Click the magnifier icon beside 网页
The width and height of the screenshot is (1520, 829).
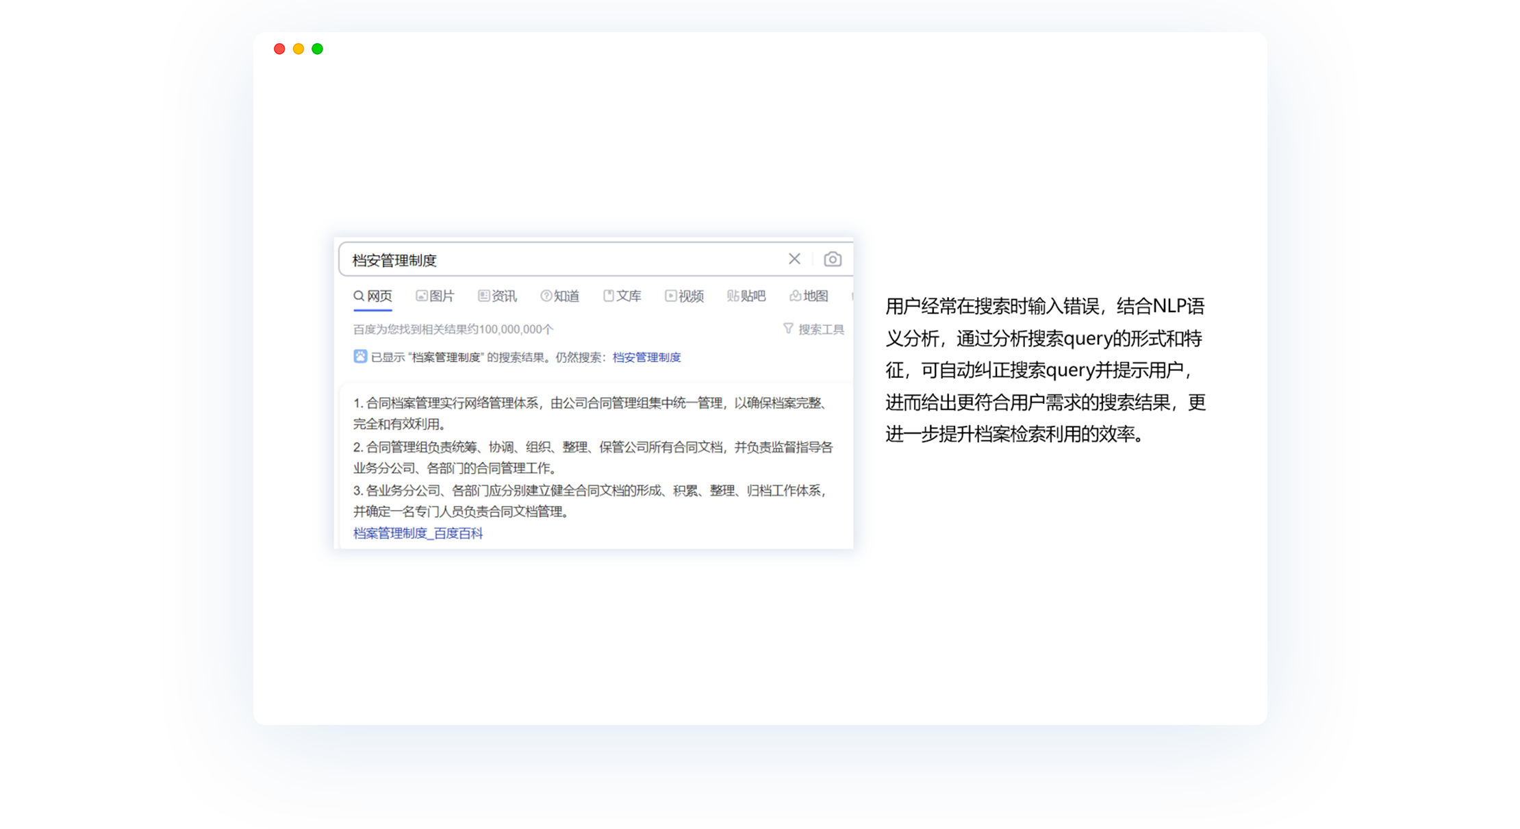358,296
